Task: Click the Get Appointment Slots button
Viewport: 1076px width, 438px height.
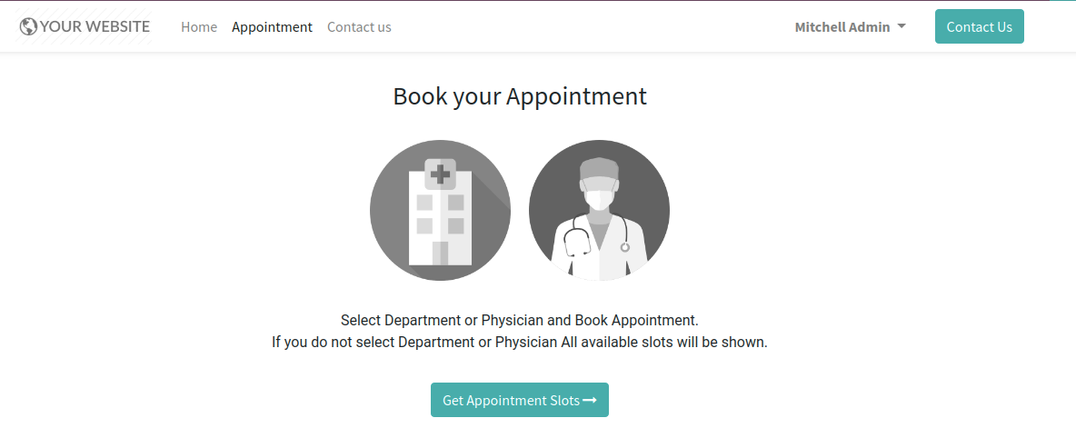Action: point(520,400)
